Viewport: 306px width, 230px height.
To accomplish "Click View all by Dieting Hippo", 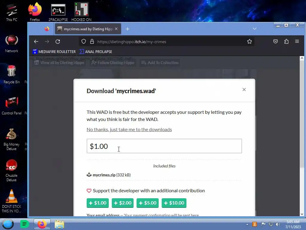I will pyautogui.click(x=59, y=63).
